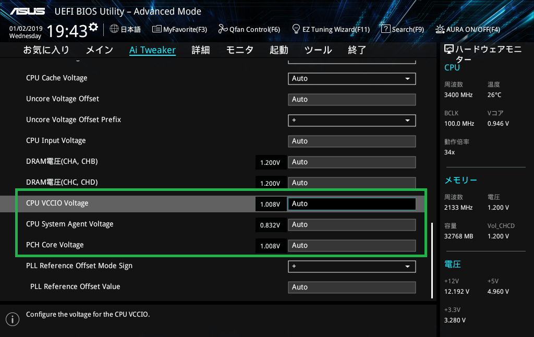Click the 1.008V PCH Core reading
The width and height of the screenshot is (534, 337).
[271, 246]
